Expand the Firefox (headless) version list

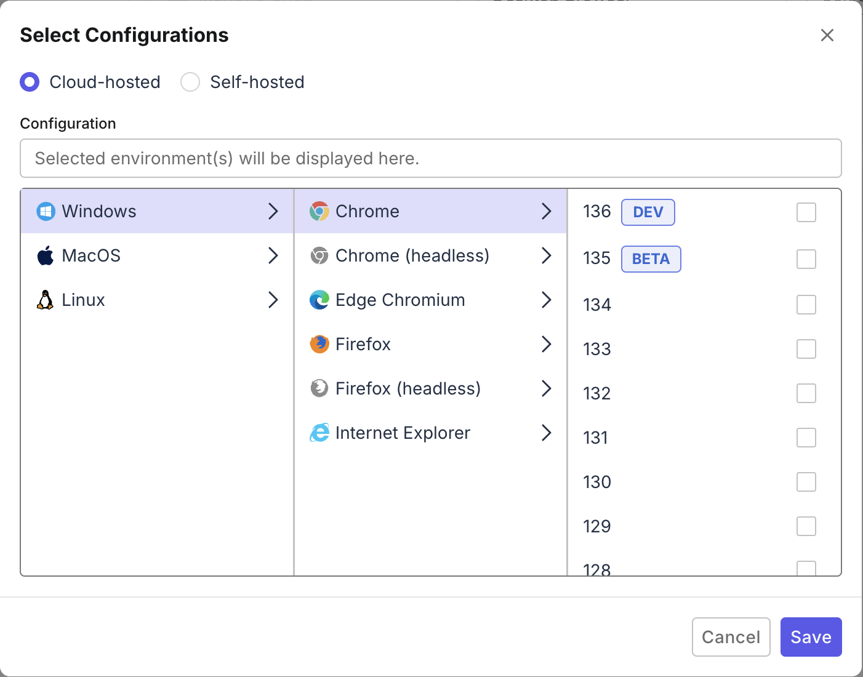pyautogui.click(x=546, y=388)
